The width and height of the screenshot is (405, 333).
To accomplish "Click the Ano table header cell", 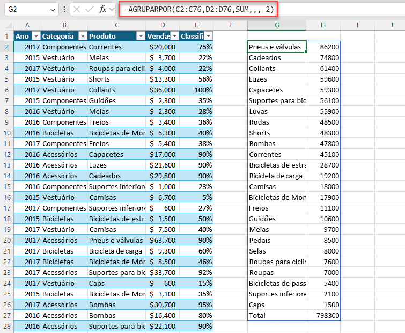I will (x=27, y=36).
